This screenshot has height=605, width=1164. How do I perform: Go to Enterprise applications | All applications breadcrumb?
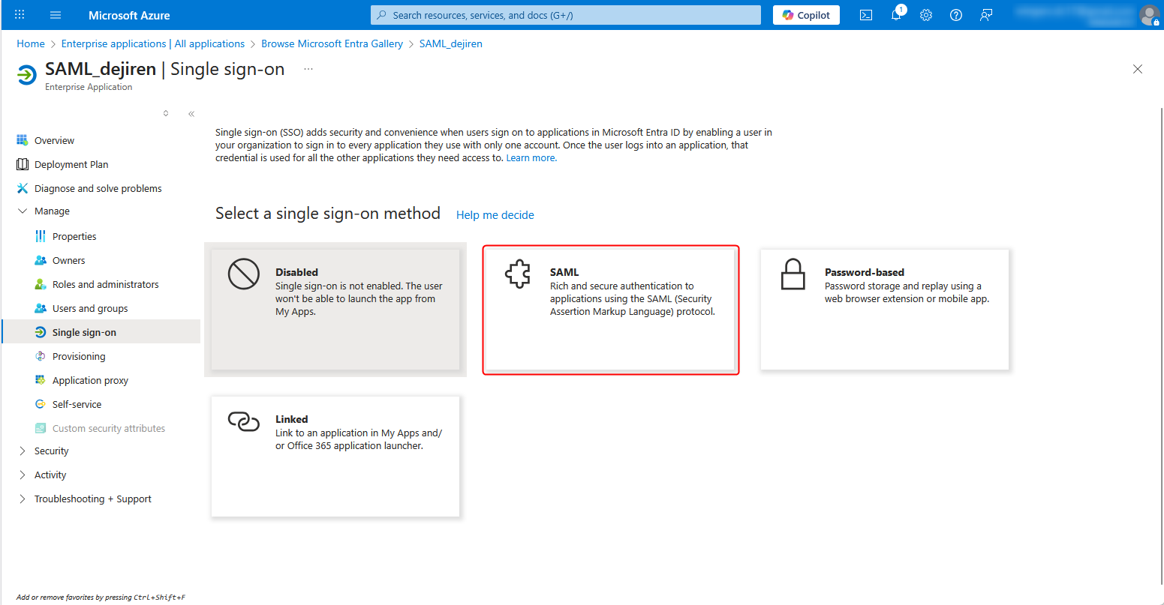pyautogui.click(x=153, y=43)
